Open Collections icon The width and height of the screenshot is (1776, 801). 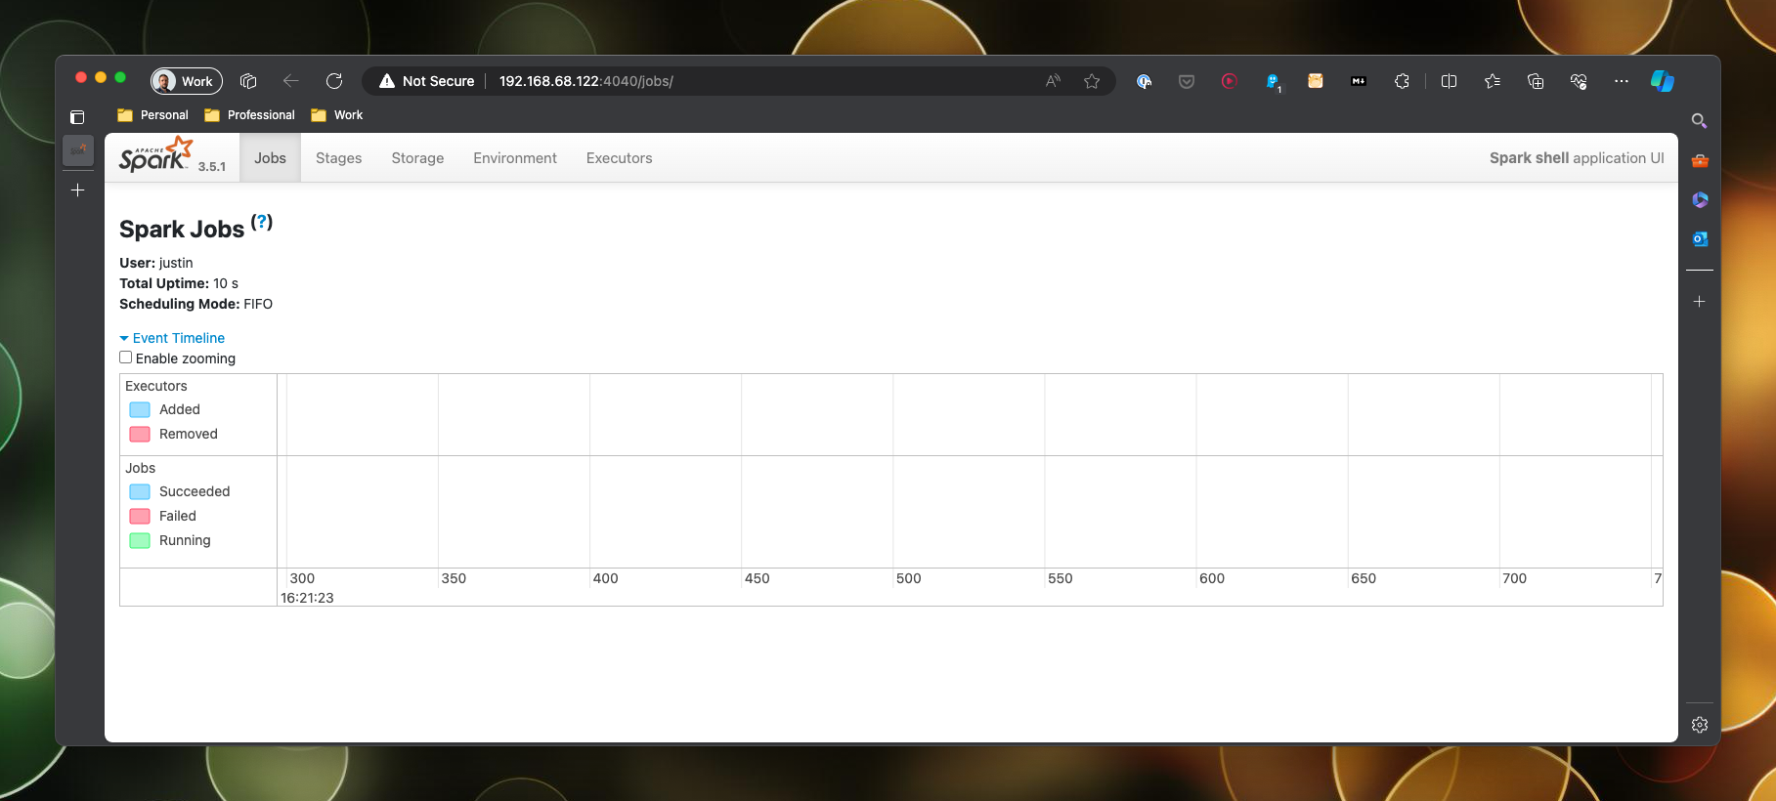click(x=1536, y=81)
